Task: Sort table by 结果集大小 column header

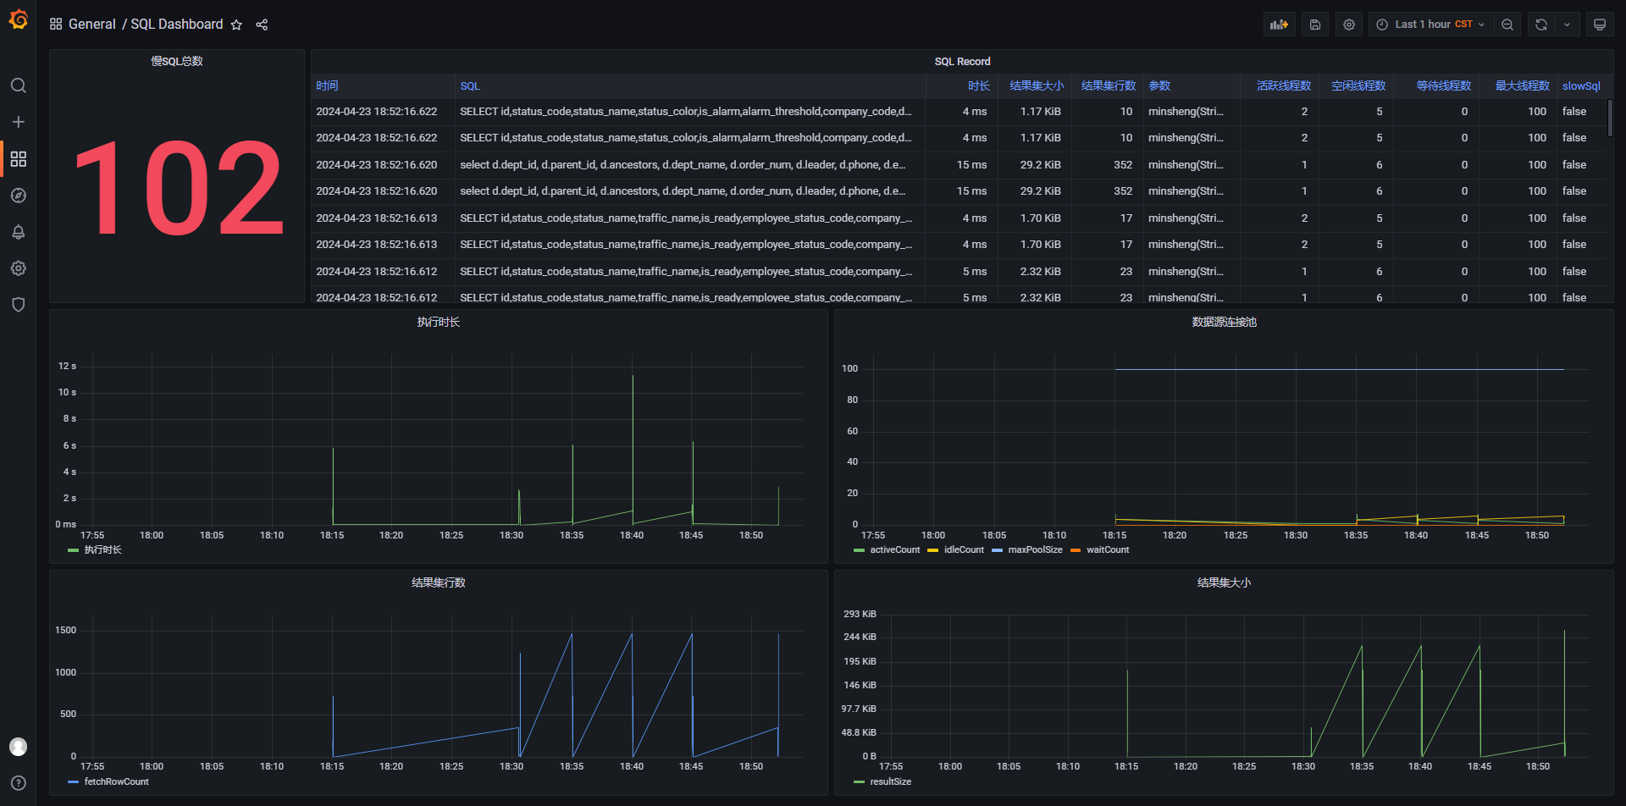Action: coord(1037,86)
